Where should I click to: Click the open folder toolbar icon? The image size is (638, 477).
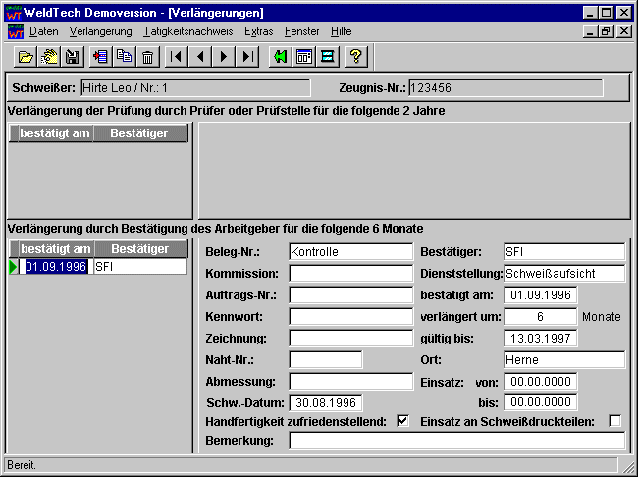(27, 57)
